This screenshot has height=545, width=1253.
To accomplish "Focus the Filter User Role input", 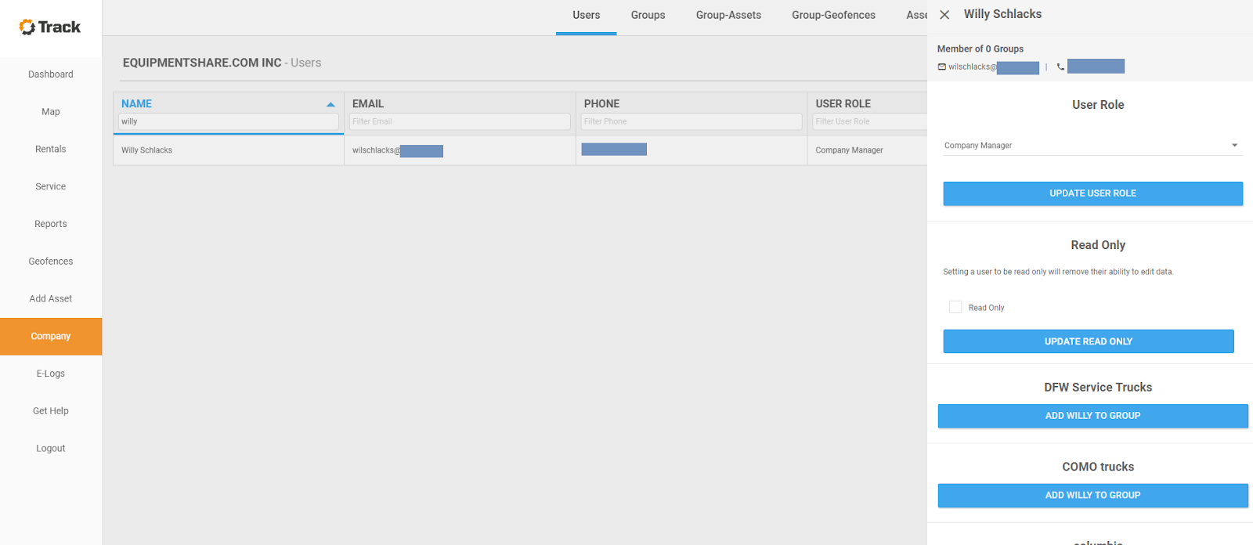I will tap(870, 121).
